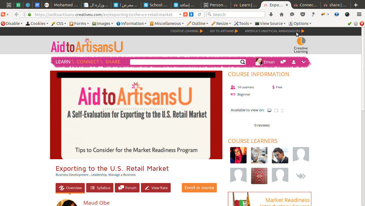Click the Creative Learning logo
The width and height of the screenshot is (365, 206).
click(x=301, y=45)
